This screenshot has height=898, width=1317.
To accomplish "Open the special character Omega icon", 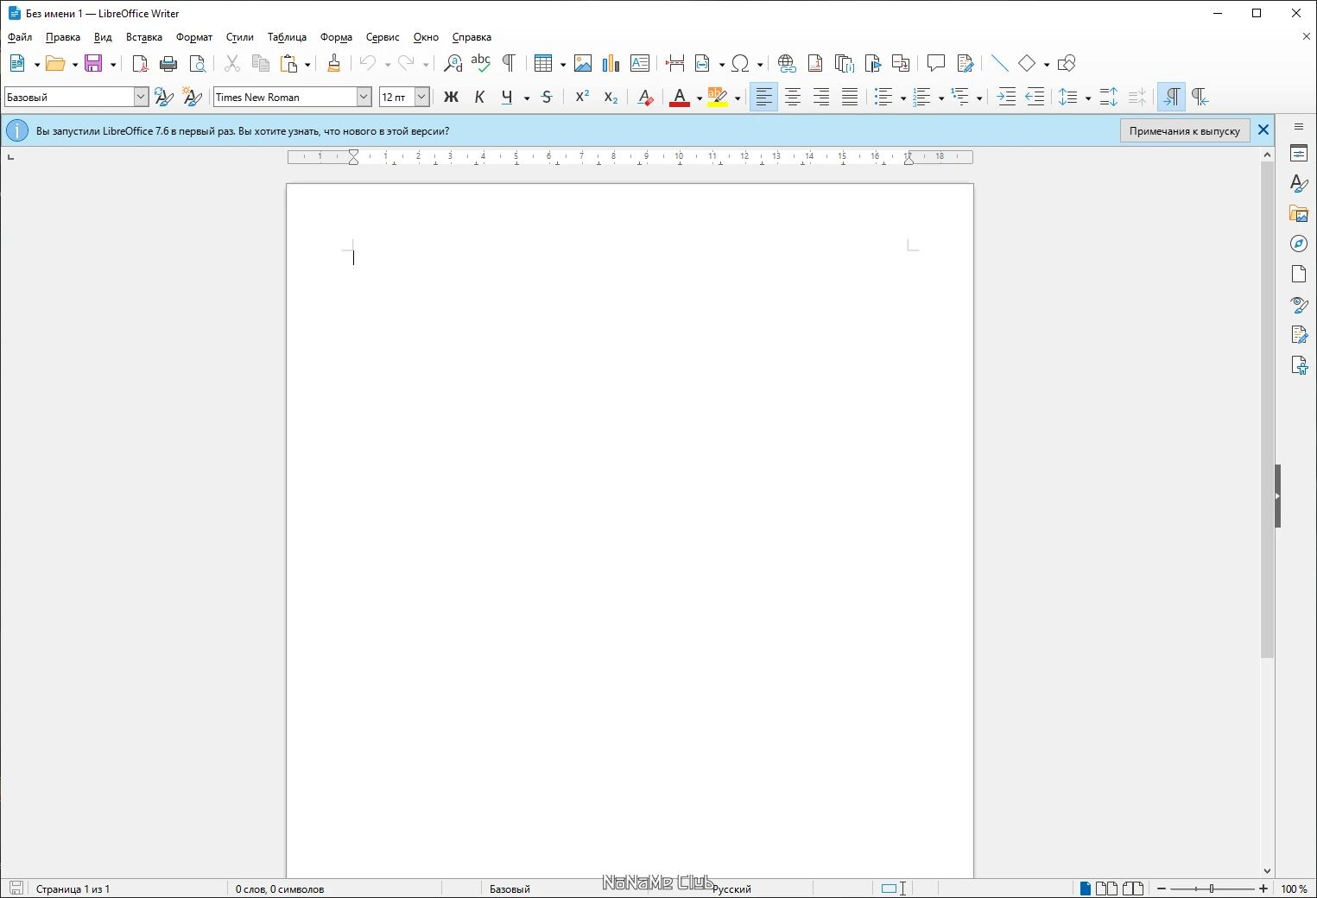I will point(740,63).
